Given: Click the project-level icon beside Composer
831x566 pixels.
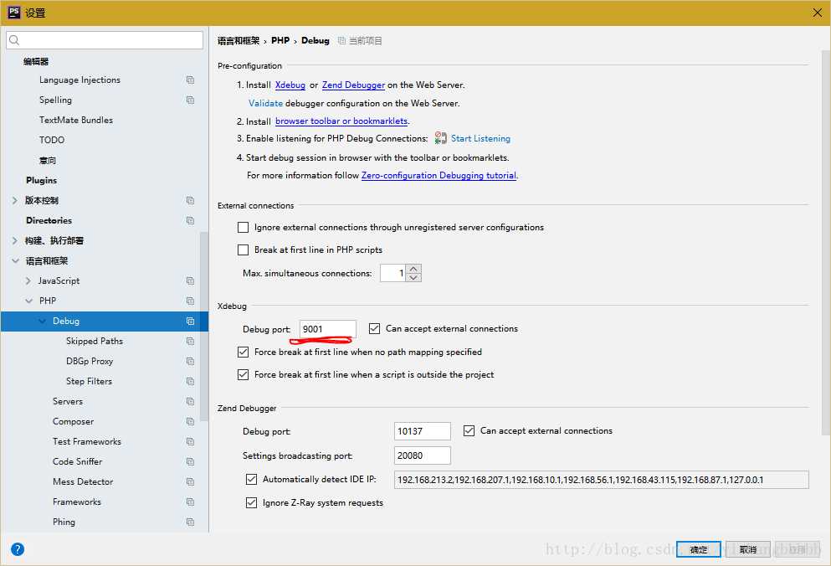Looking at the screenshot, I should 190,422.
